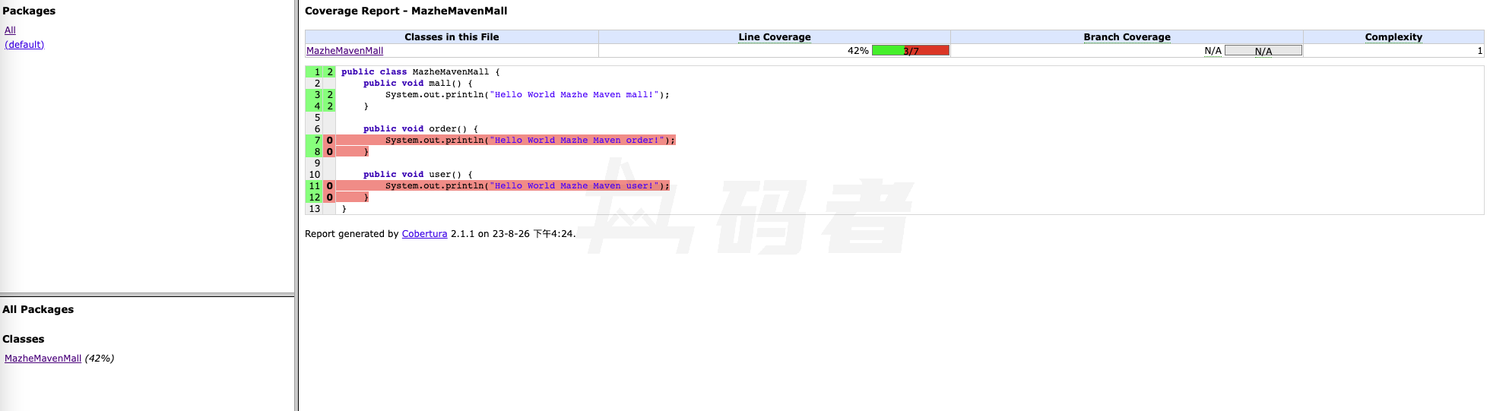Click the zero hit count on line 11
This screenshot has width=1490, height=411.
coord(329,186)
